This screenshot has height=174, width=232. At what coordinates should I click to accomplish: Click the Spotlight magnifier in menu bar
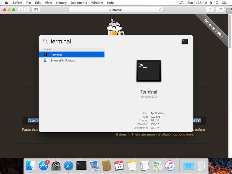(217, 3)
